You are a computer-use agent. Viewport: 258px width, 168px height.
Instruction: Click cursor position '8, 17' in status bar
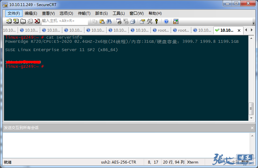tap(153, 162)
